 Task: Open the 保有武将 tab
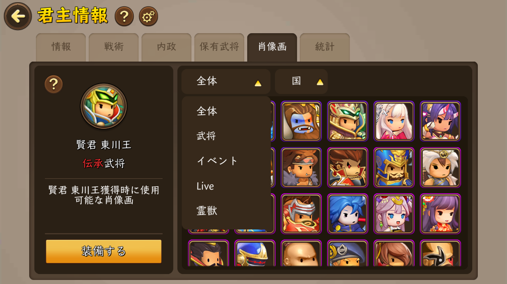coord(219,47)
